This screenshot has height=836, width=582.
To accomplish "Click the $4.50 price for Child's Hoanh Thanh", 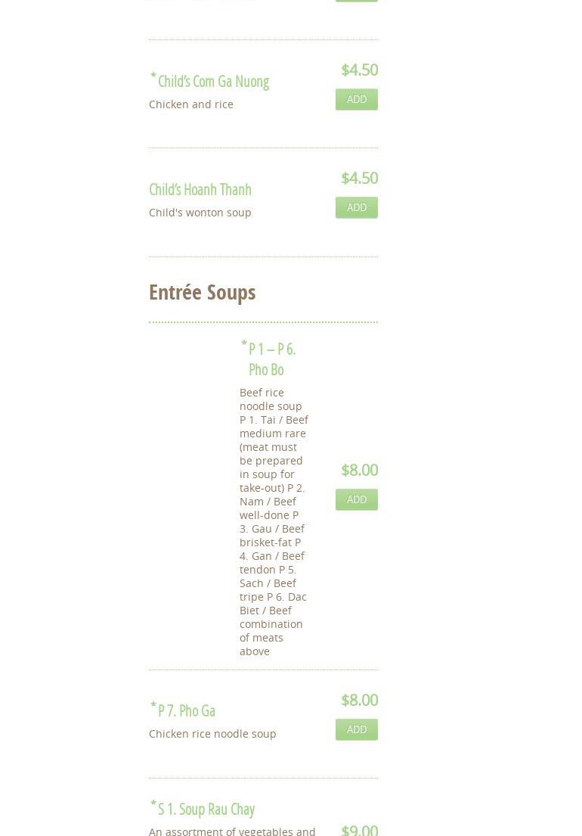I will [359, 179].
